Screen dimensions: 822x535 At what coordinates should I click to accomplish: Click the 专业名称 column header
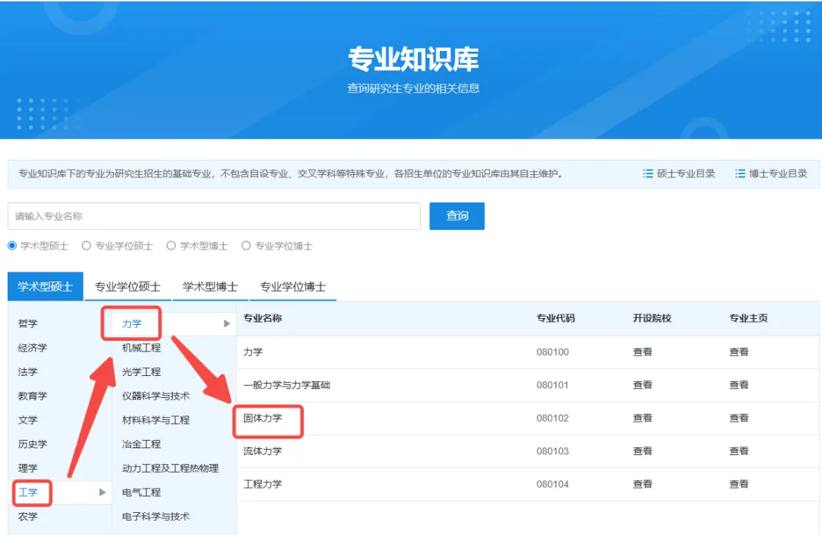(263, 318)
